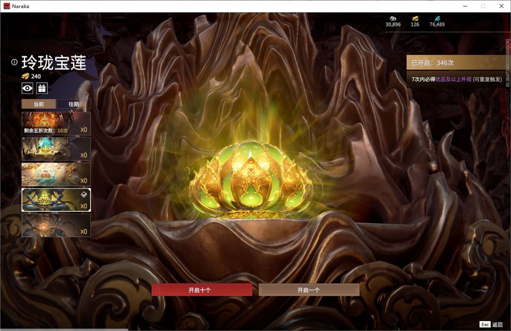This screenshot has height=331, width=511.
Task: Click the 30,896 coin balance
Action: click(x=393, y=24)
